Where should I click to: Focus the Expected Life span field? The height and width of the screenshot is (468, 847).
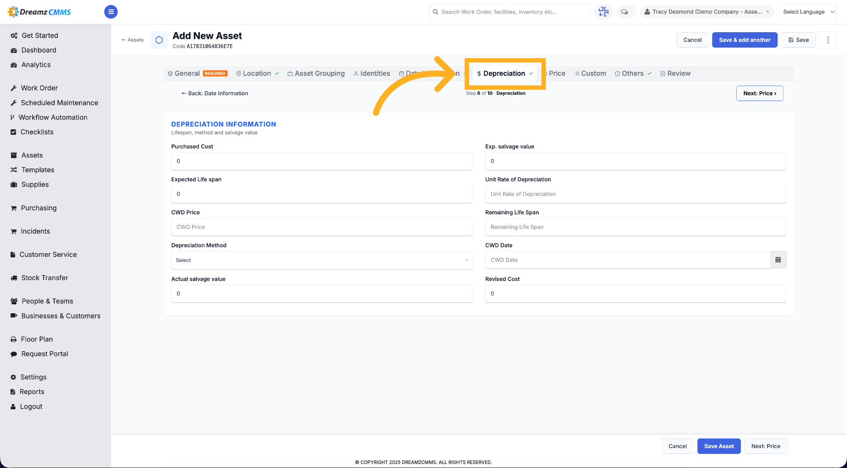pos(322,194)
